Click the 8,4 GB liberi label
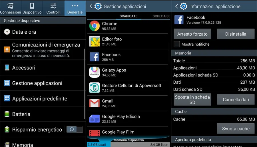257x147 pixels. [x=159, y=144]
